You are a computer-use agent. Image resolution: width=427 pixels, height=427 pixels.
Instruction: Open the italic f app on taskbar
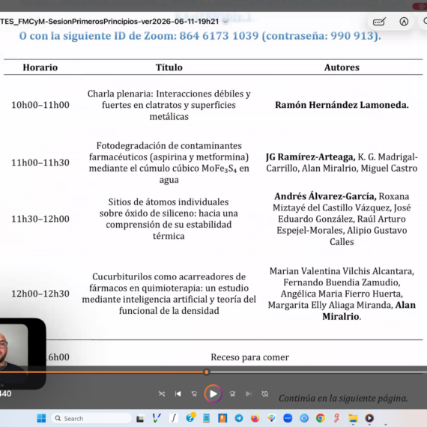174,418
